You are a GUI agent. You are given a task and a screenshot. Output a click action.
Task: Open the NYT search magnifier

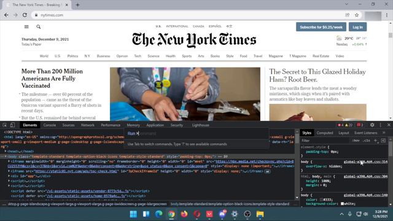point(38,26)
